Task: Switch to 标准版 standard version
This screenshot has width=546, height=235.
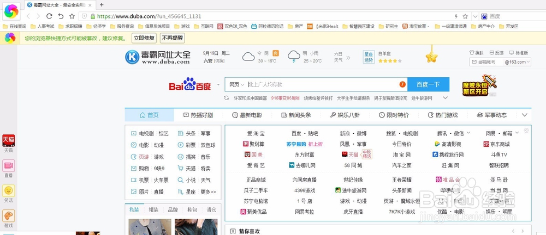Action: click(x=519, y=53)
